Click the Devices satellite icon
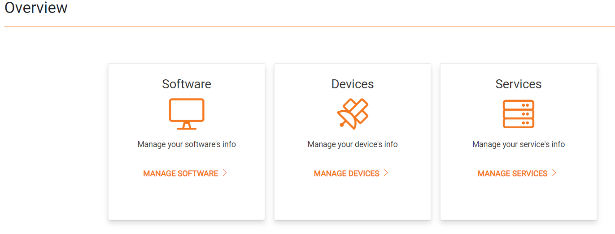The width and height of the screenshot is (615, 234). coord(353,114)
